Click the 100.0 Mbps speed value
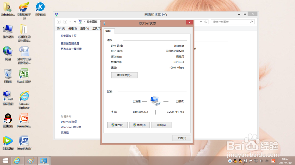The width and height of the screenshot is (295, 165). point(176,68)
